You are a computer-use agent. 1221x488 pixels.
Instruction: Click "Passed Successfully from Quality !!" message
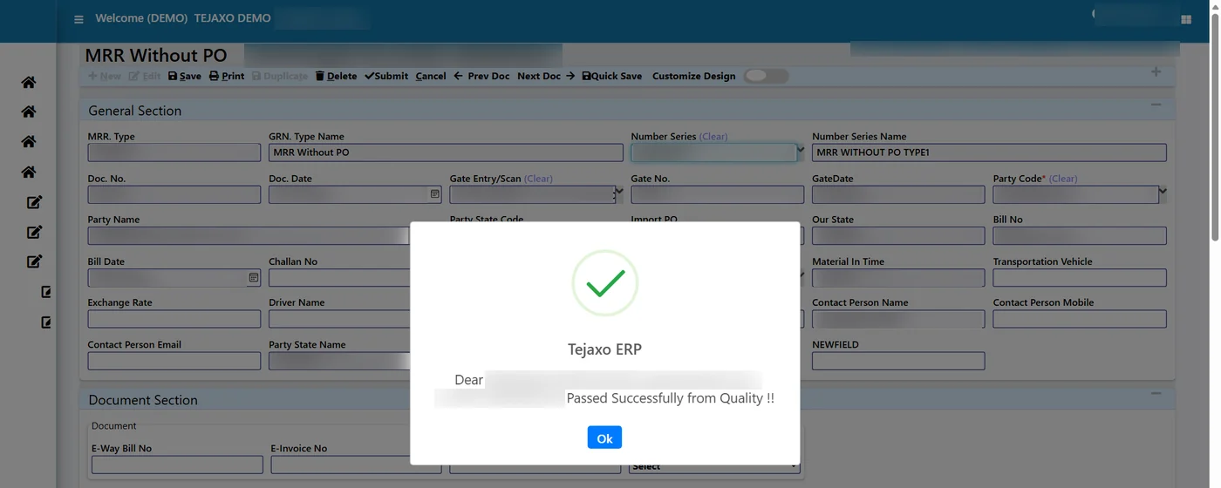pos(671,398)
